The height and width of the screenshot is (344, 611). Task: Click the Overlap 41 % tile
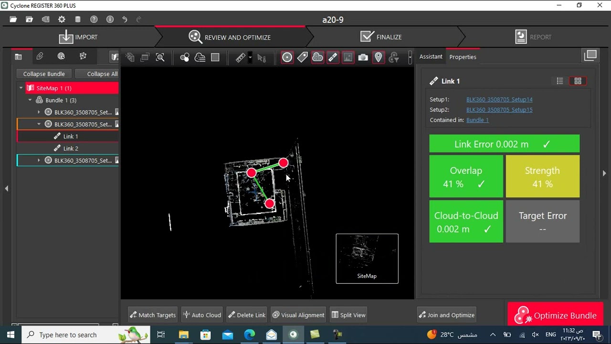466,177
